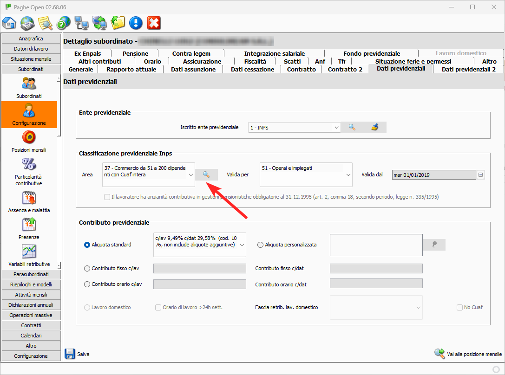
Task: Click the red X exit toolbar icon
Action: pos(154,23)
